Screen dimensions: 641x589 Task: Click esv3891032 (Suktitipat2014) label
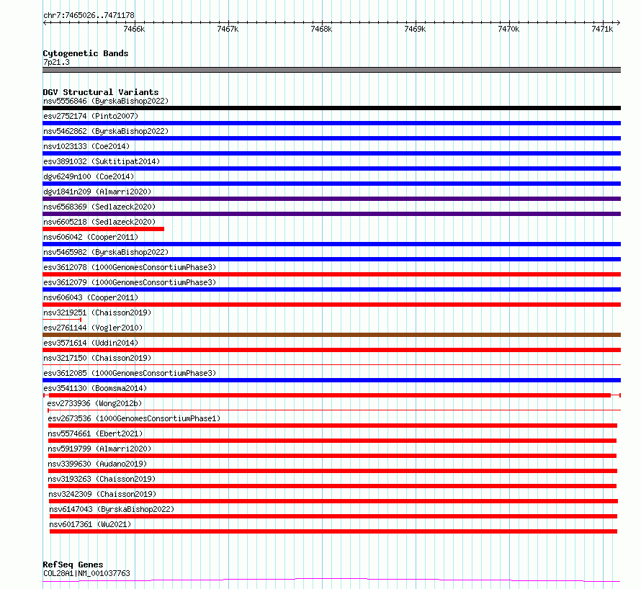pyautogui.click(x=102, y=161)
